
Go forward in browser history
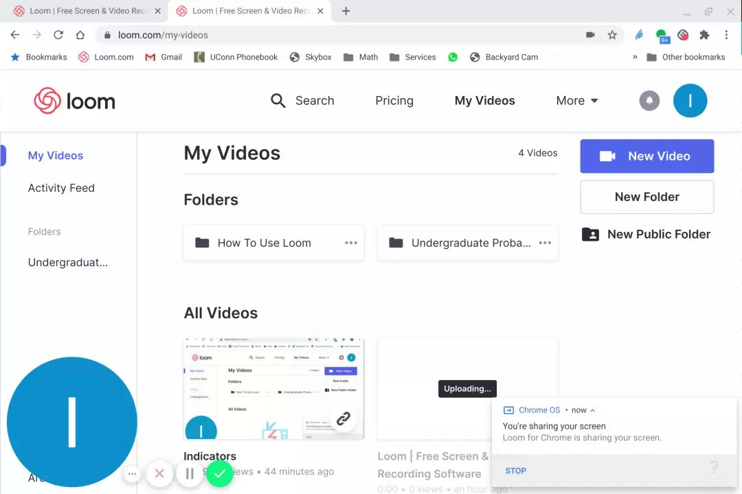tap(37, 35)
